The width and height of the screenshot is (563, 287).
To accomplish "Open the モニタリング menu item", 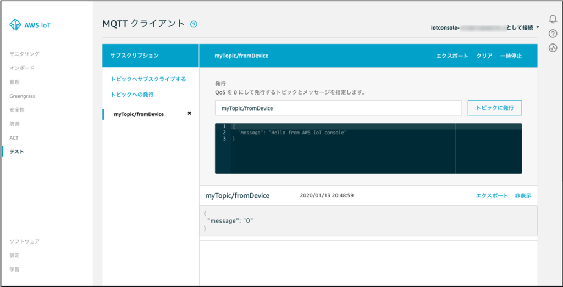I will click(25, 54).
